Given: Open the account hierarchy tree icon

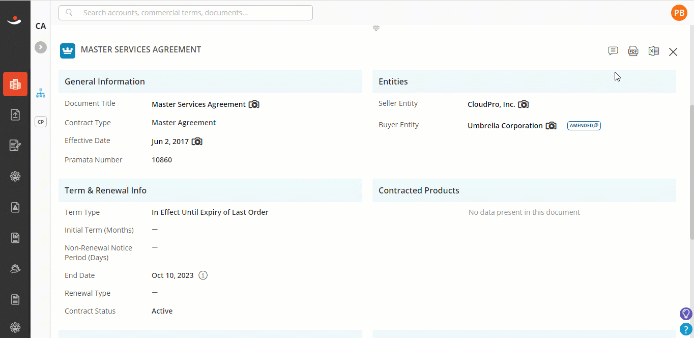Looking at the screenshot, I should pos(41,93).
